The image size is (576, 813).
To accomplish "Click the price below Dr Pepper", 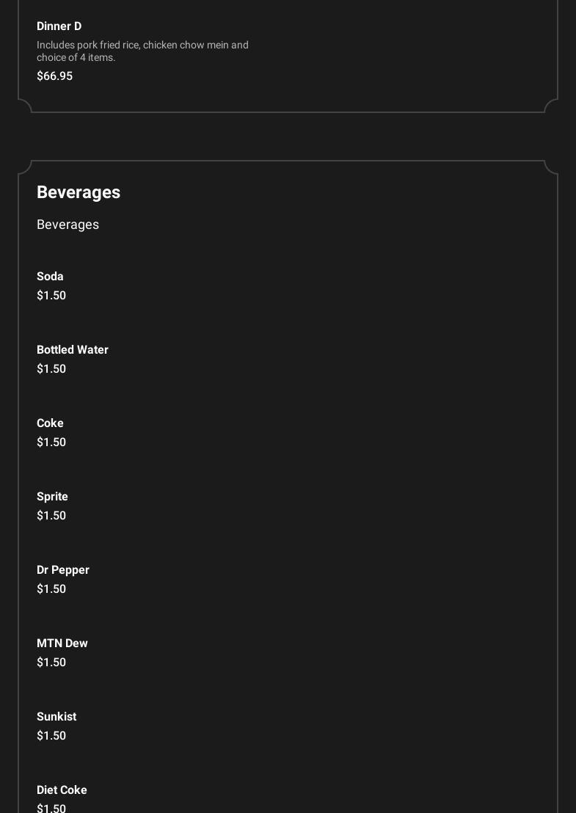I will 51,589.
